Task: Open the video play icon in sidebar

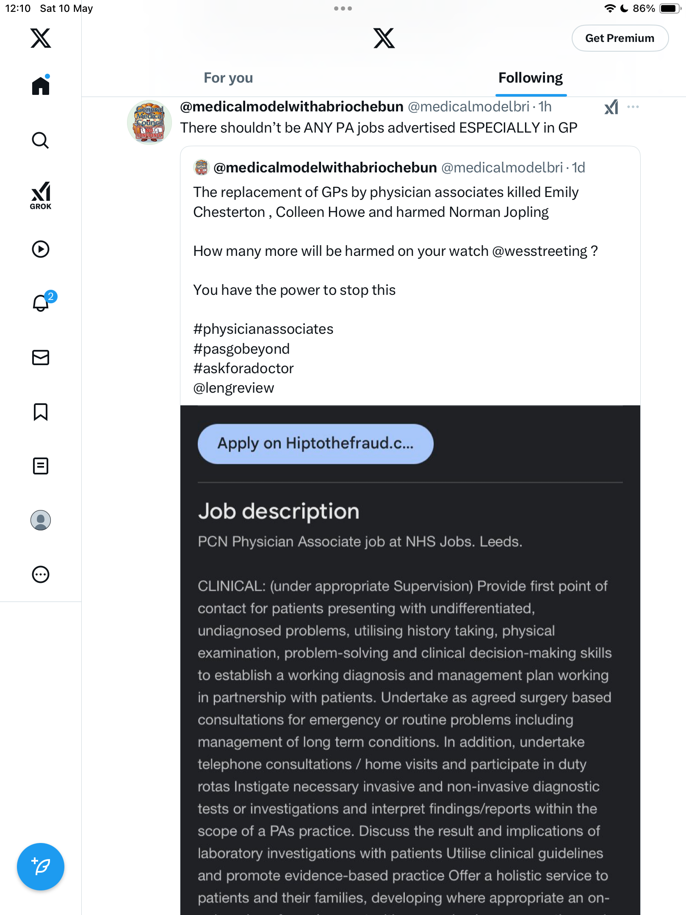Action: click(x=41, y=249)
